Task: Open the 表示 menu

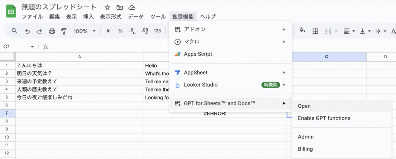Action: click(72, 17)
